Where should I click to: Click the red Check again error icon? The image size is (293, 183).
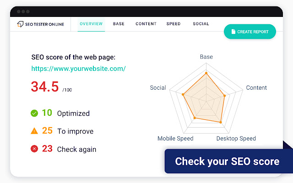(x=34, y=149)
